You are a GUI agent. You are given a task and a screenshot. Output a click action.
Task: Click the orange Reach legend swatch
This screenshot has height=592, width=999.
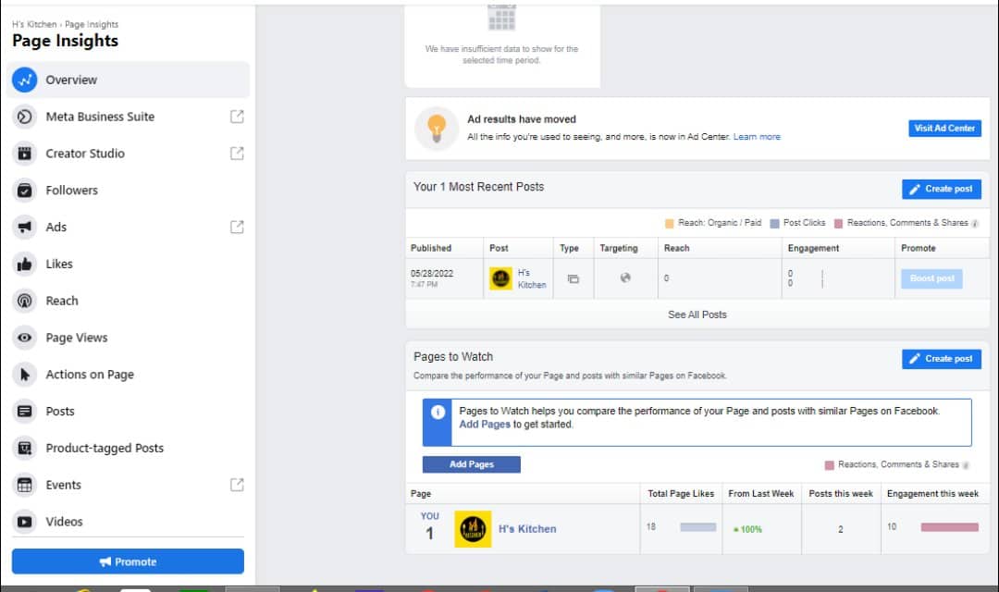[x=669, y=224]
